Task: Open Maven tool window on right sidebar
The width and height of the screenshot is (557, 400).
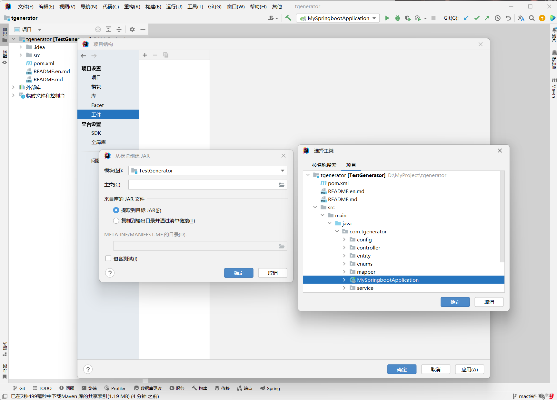Action: tap(554, 88)
